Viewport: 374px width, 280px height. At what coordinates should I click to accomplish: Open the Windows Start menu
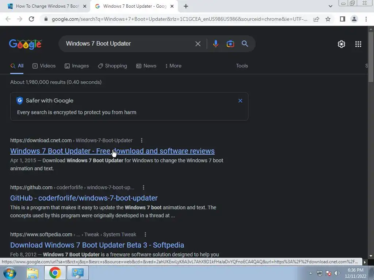coord(9,273)
